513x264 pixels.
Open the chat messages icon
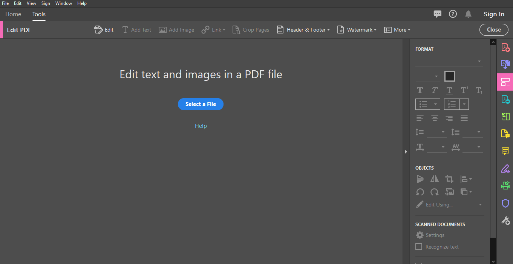[438, 14]
